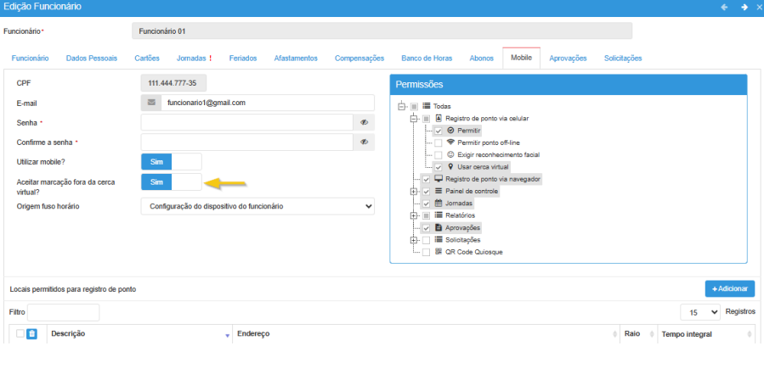Switch to the Banco de Horas tab

427,59
